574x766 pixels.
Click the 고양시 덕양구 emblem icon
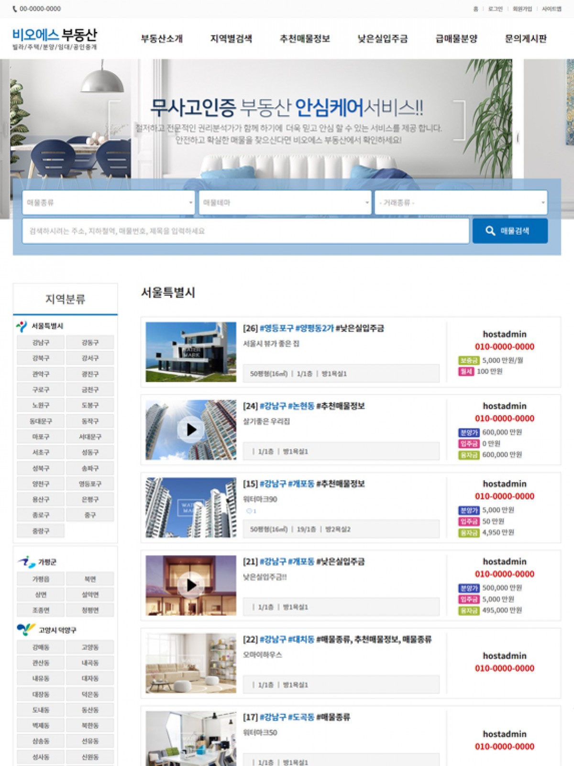[26, 630]
